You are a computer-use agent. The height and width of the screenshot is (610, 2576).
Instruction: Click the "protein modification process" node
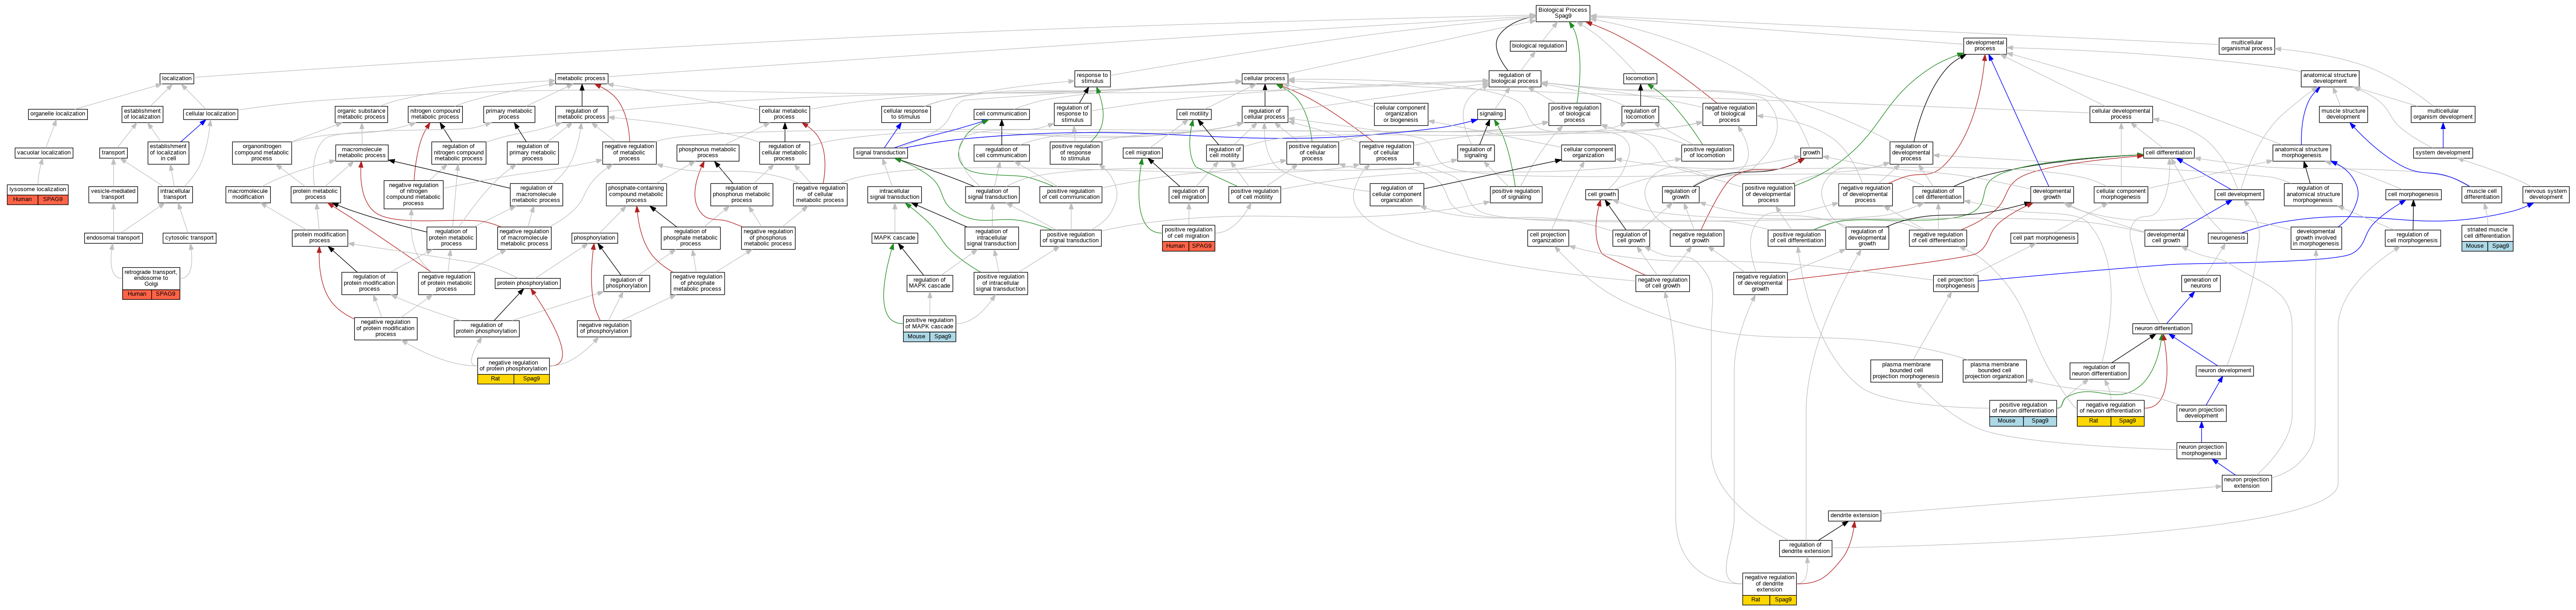320,238
